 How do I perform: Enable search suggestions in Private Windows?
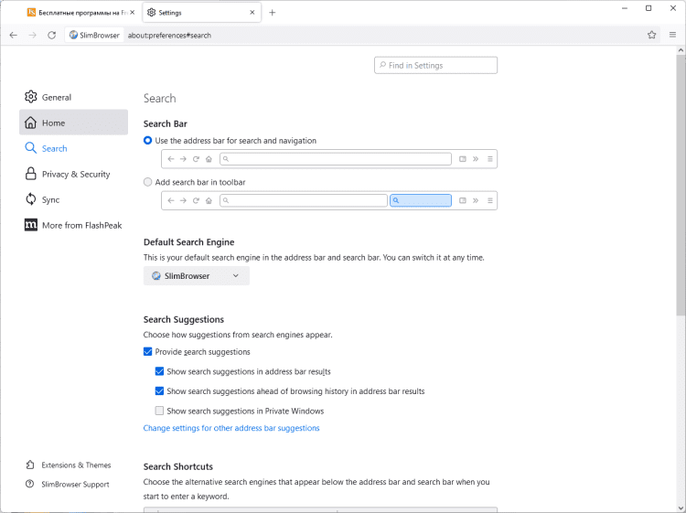click(x=160, y=411)
